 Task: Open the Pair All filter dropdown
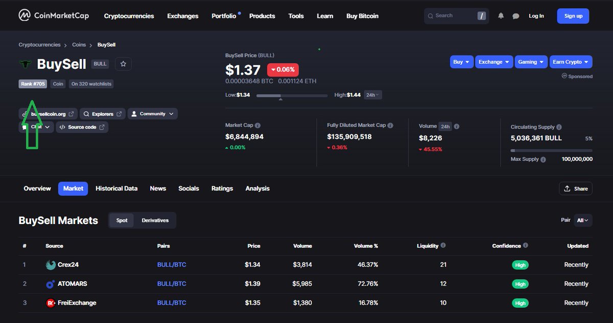click(x=583, y=220)
